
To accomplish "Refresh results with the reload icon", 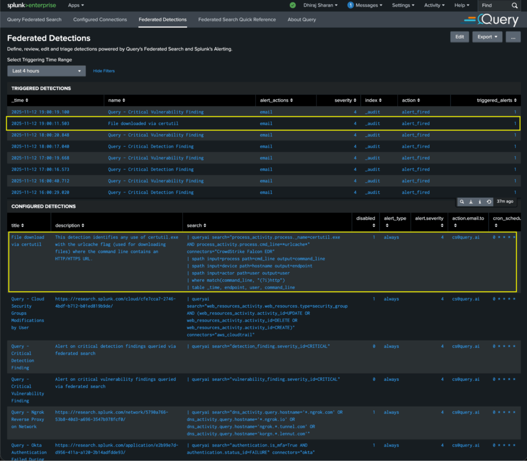I will click(488, 202).
